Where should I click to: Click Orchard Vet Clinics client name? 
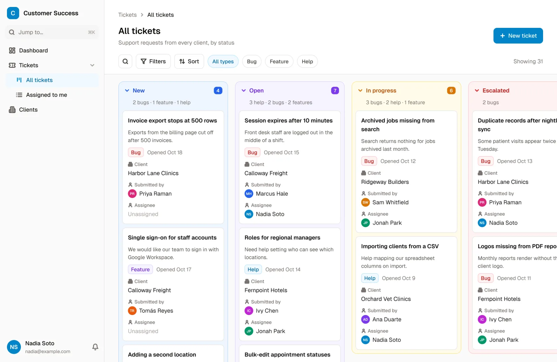(x=386, y=299)
